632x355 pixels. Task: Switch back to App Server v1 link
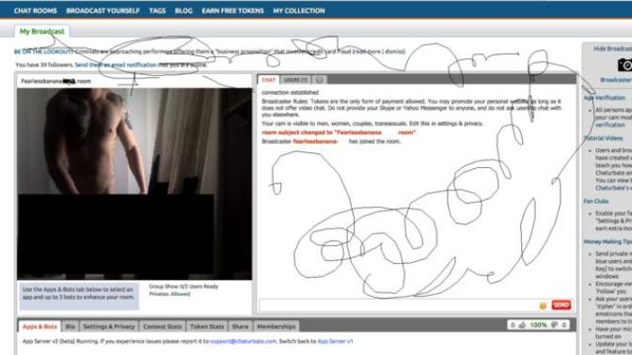335,341
